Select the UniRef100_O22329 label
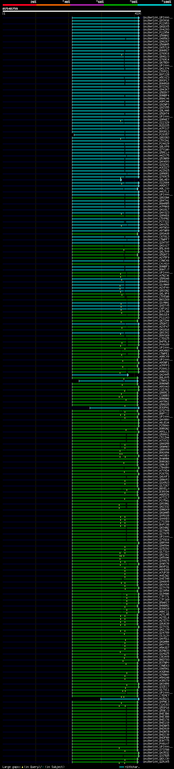The width and height of the screenshot is (174, 769). tap(156, 123)
